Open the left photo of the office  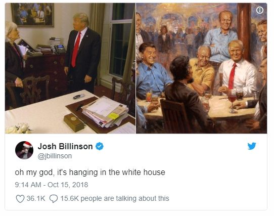(x=70, y=68)
